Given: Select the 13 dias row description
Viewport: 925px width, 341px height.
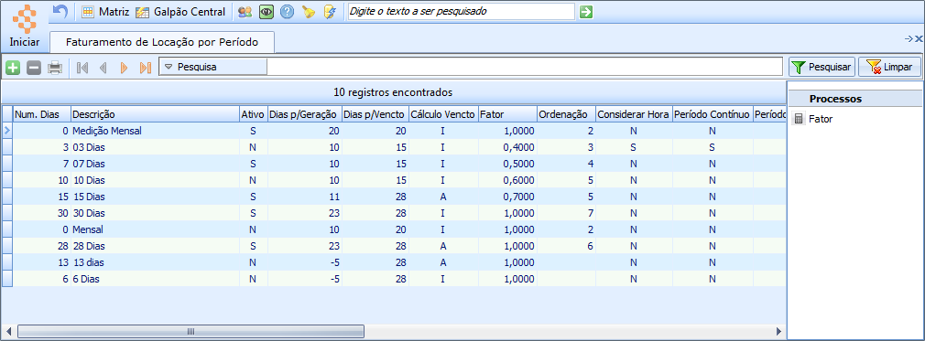Looking at the screenshot, I should tap(88, 262).
